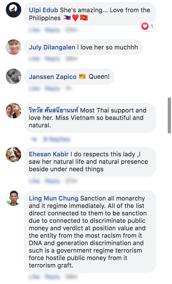This screenshot has height=284, width=172.
Task: Open the Thai commenter's profile picture
Action: tap(14, 110)
